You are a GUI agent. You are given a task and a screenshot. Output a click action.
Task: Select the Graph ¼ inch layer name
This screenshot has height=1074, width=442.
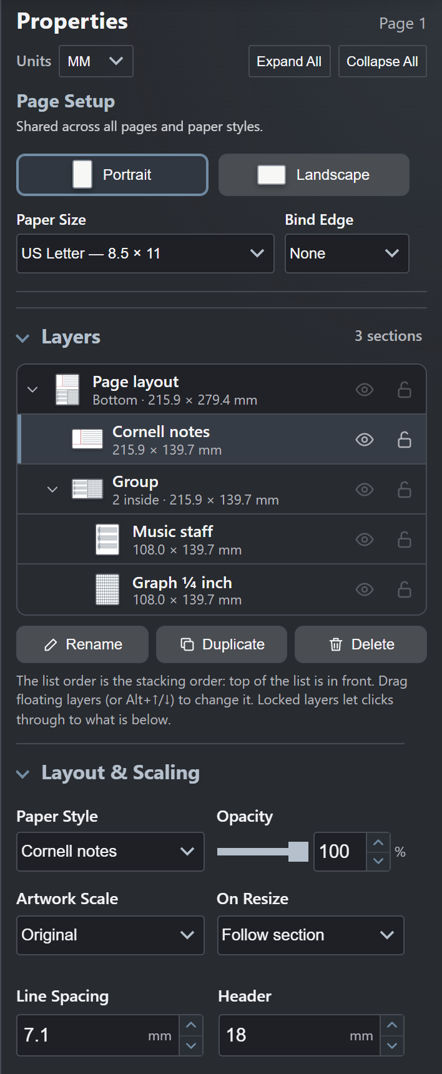182,583
